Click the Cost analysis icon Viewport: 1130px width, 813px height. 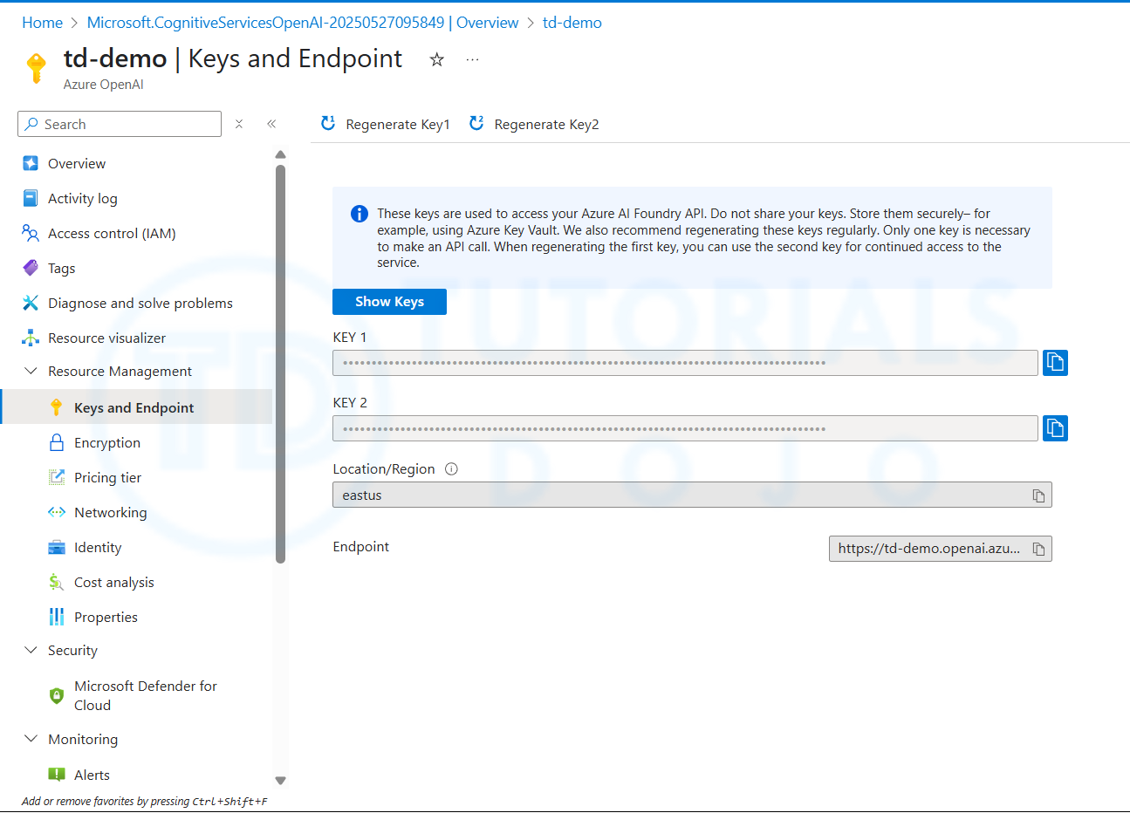57,582
